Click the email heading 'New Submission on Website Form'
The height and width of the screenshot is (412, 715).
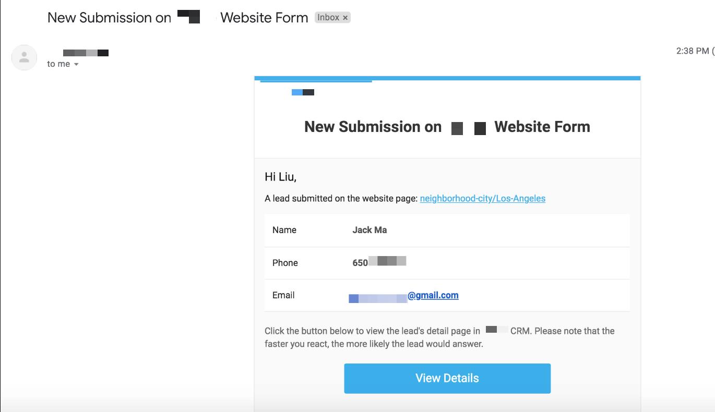tap(447, 127)
